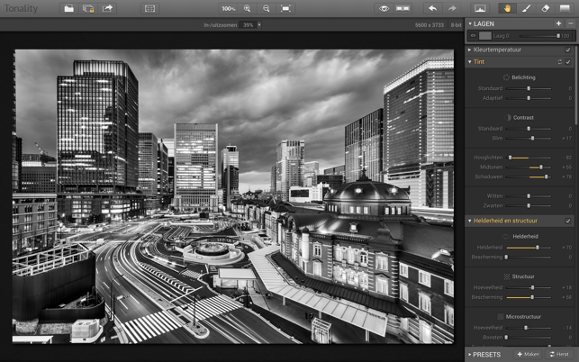This screenshot has width=579, height=362.
Task: Click the 5600 x 3733 dimensions text
Action: [430, 24]
